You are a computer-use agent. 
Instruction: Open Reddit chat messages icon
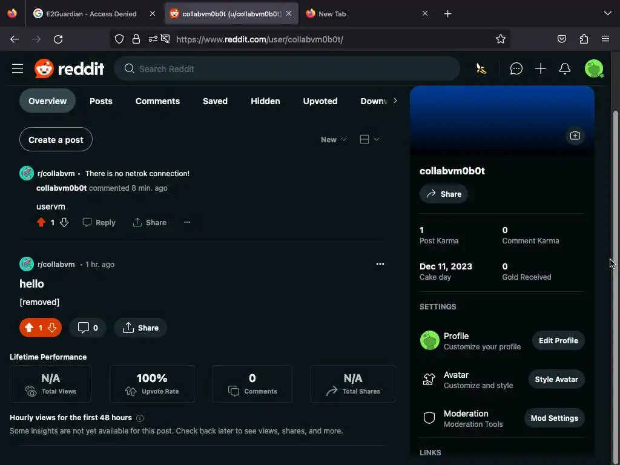(516, 69)
